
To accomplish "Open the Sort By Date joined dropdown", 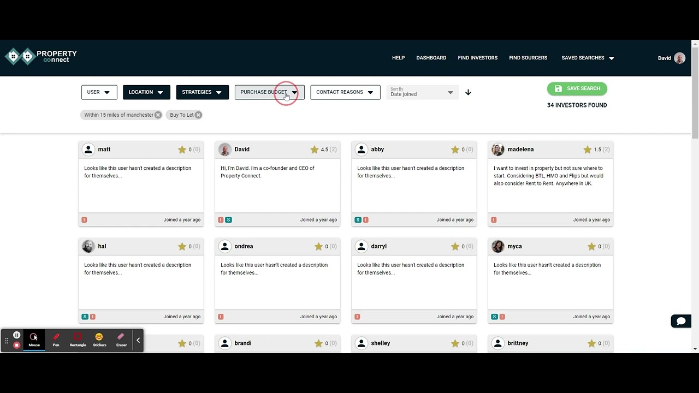I will pyautogui.click(x=422, y=92).
